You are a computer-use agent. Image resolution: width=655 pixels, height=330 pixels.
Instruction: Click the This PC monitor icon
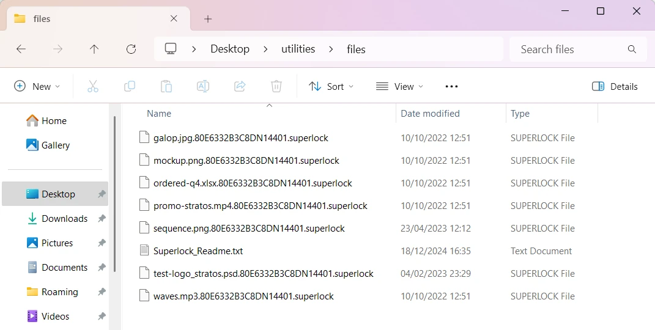pos(171,49)
